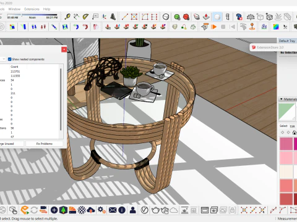The width and height of the screenshot is (297, 222).
Task: Click the Count column header
Action: [x=14, y=67]
